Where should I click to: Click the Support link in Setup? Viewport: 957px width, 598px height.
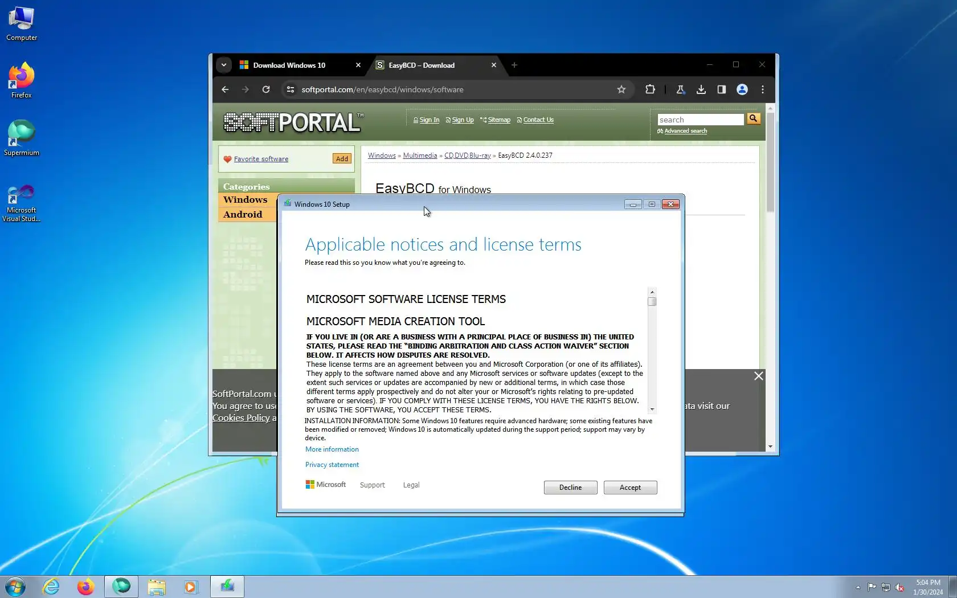(373, 485)
